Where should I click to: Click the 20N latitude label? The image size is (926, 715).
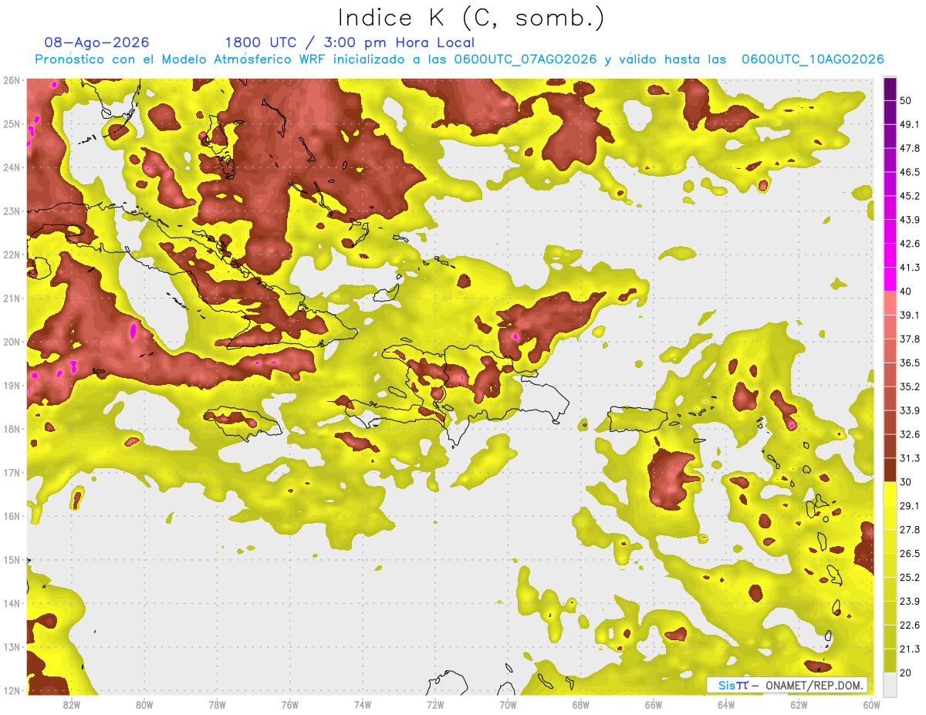click(x=12, y=342)
